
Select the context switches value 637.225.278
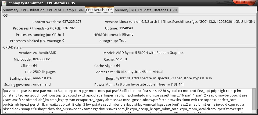point(72,22)
